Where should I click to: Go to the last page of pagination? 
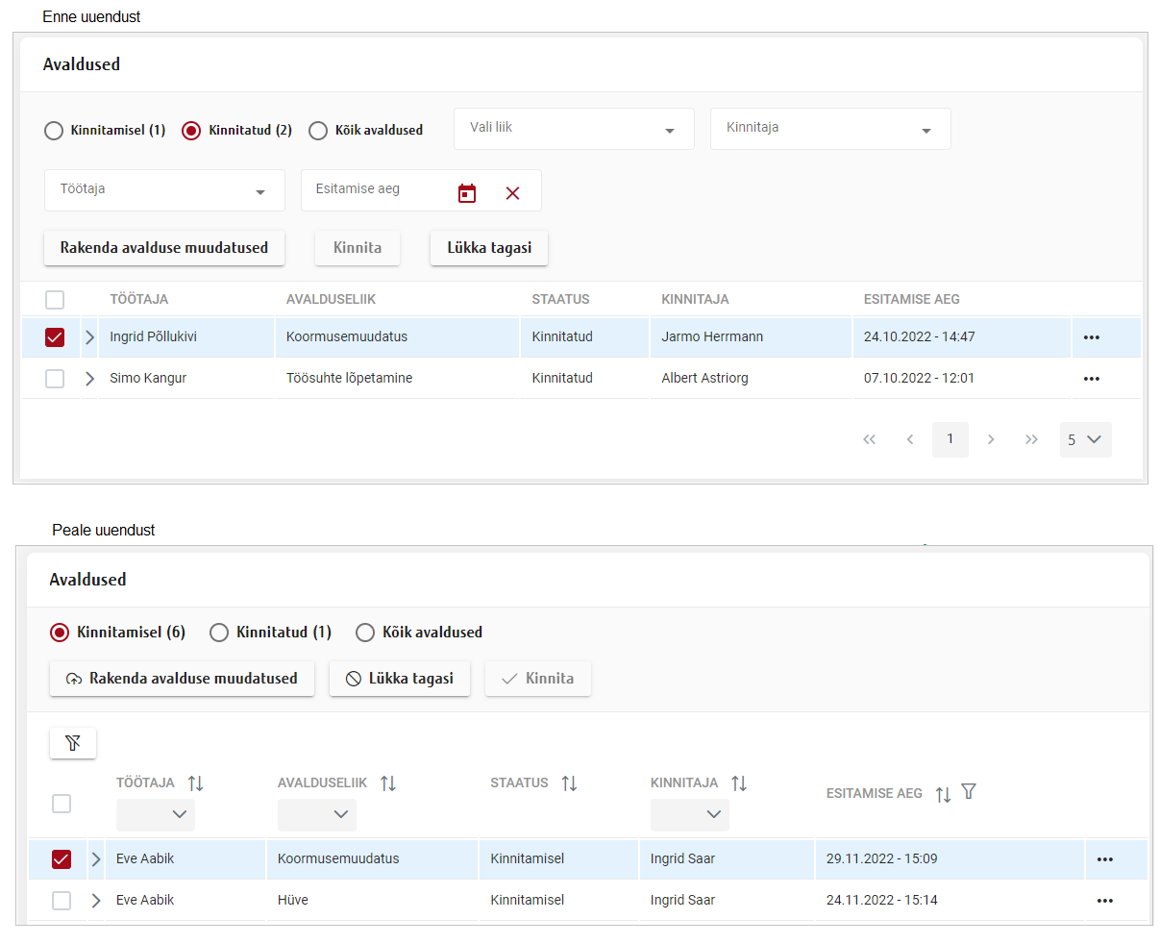point(1031,439)
